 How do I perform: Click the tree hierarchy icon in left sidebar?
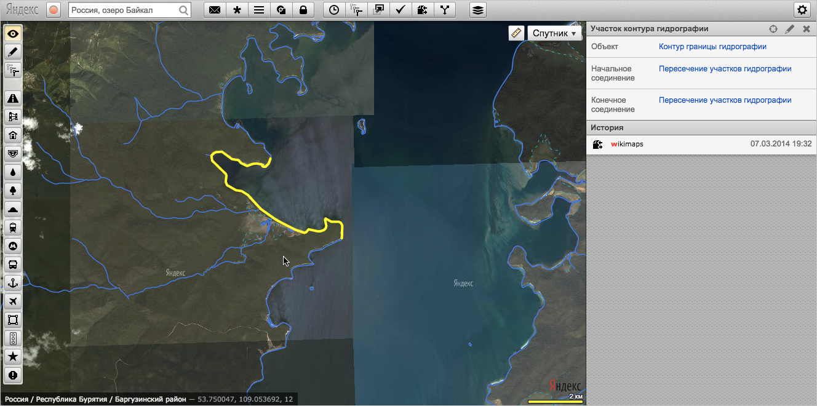(13, 70)
